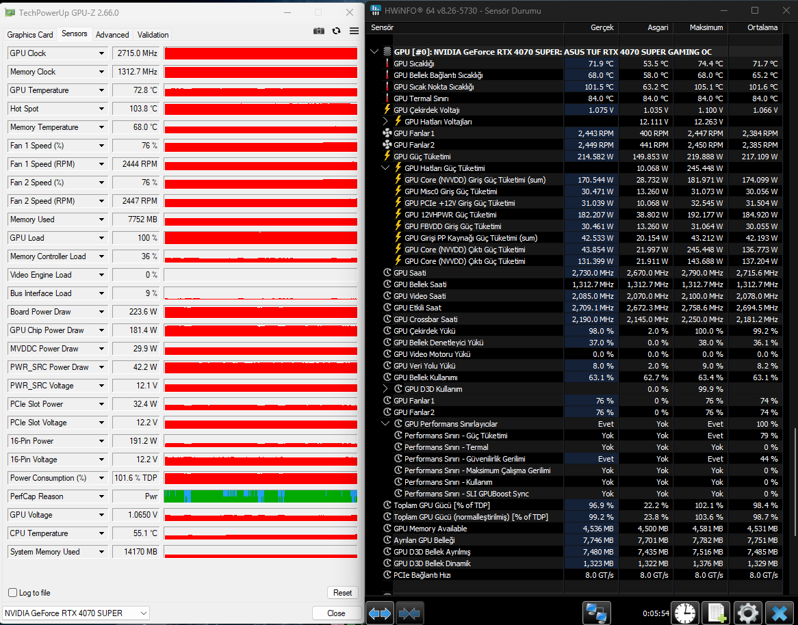Switch to Graphics Card tab
Image resolution: width=798 pixels, height=625 pixels.
click(30, 35)
